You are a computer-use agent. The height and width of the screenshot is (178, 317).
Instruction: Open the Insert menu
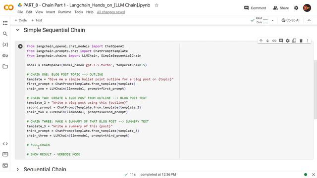51,12
